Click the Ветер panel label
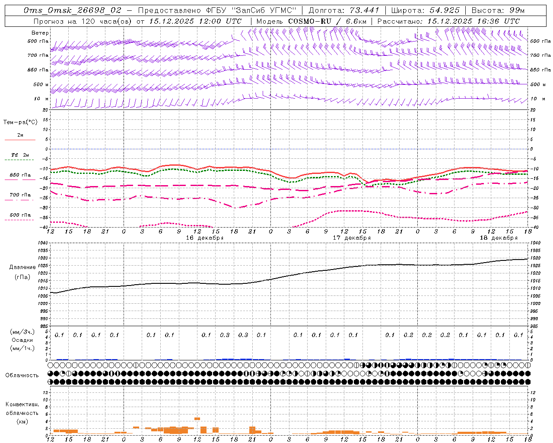Screen dimensions: 553x443 [40, 33]
